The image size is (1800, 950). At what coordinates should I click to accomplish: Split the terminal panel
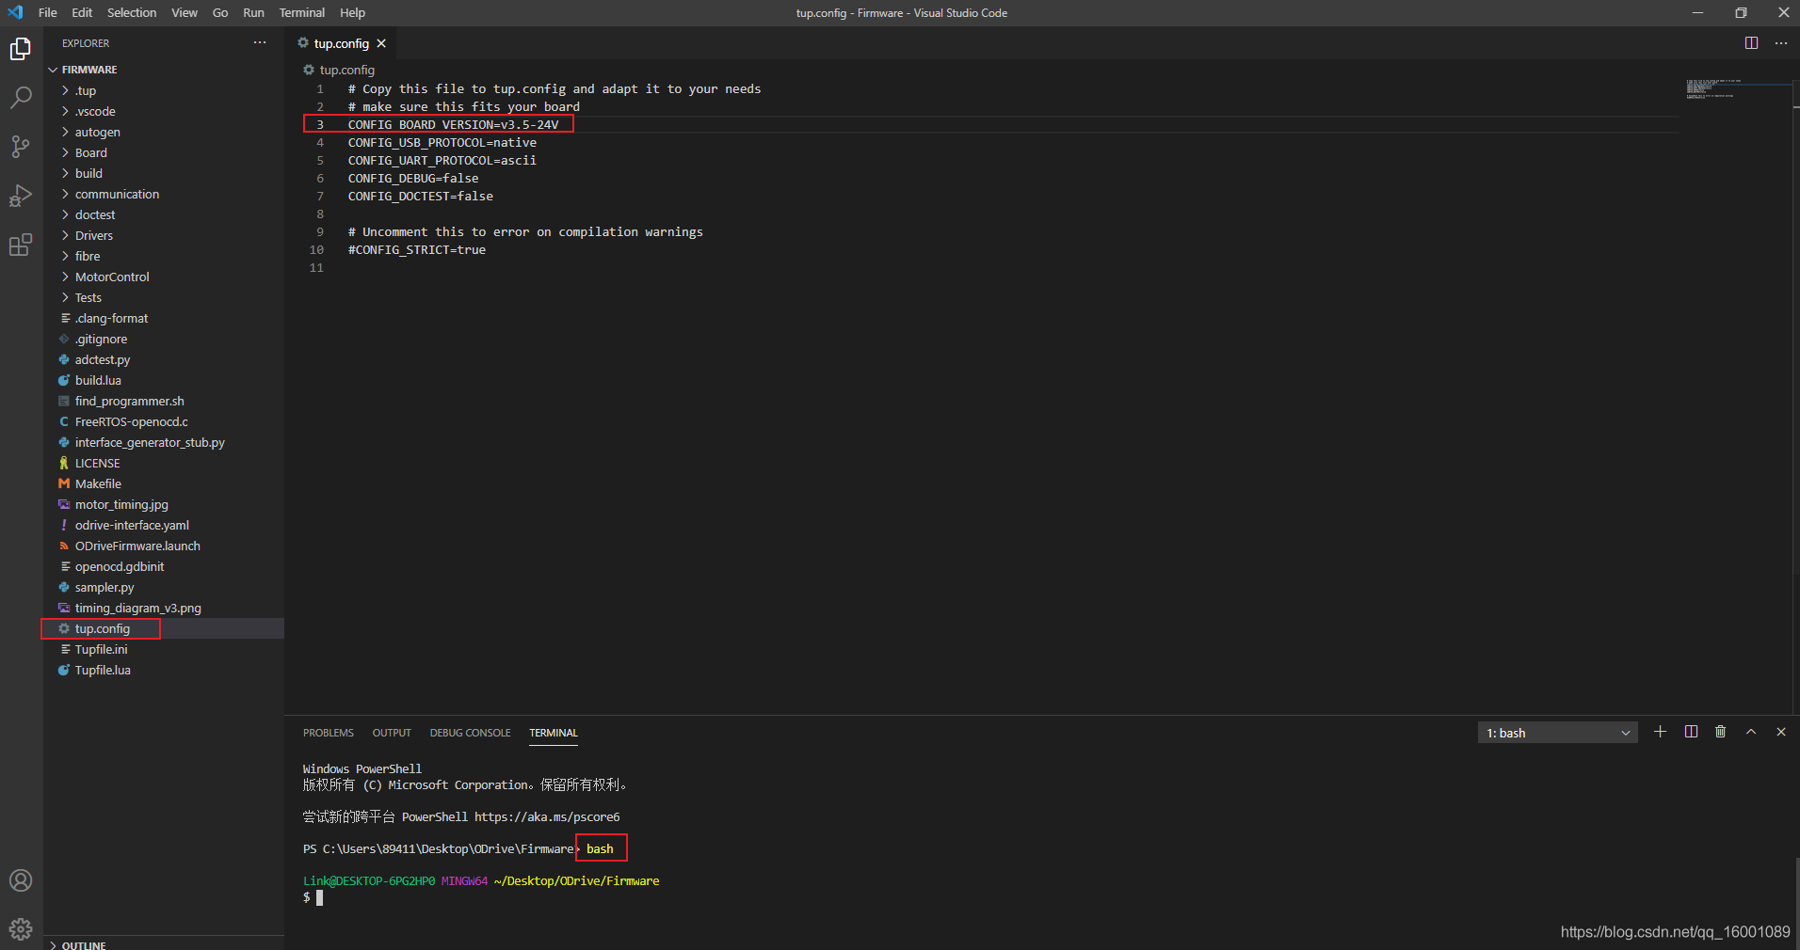(x=1691, y=732)
